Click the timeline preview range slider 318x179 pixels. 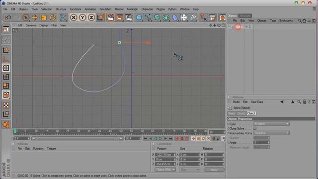pyautogui.click(x=77, y=138)
